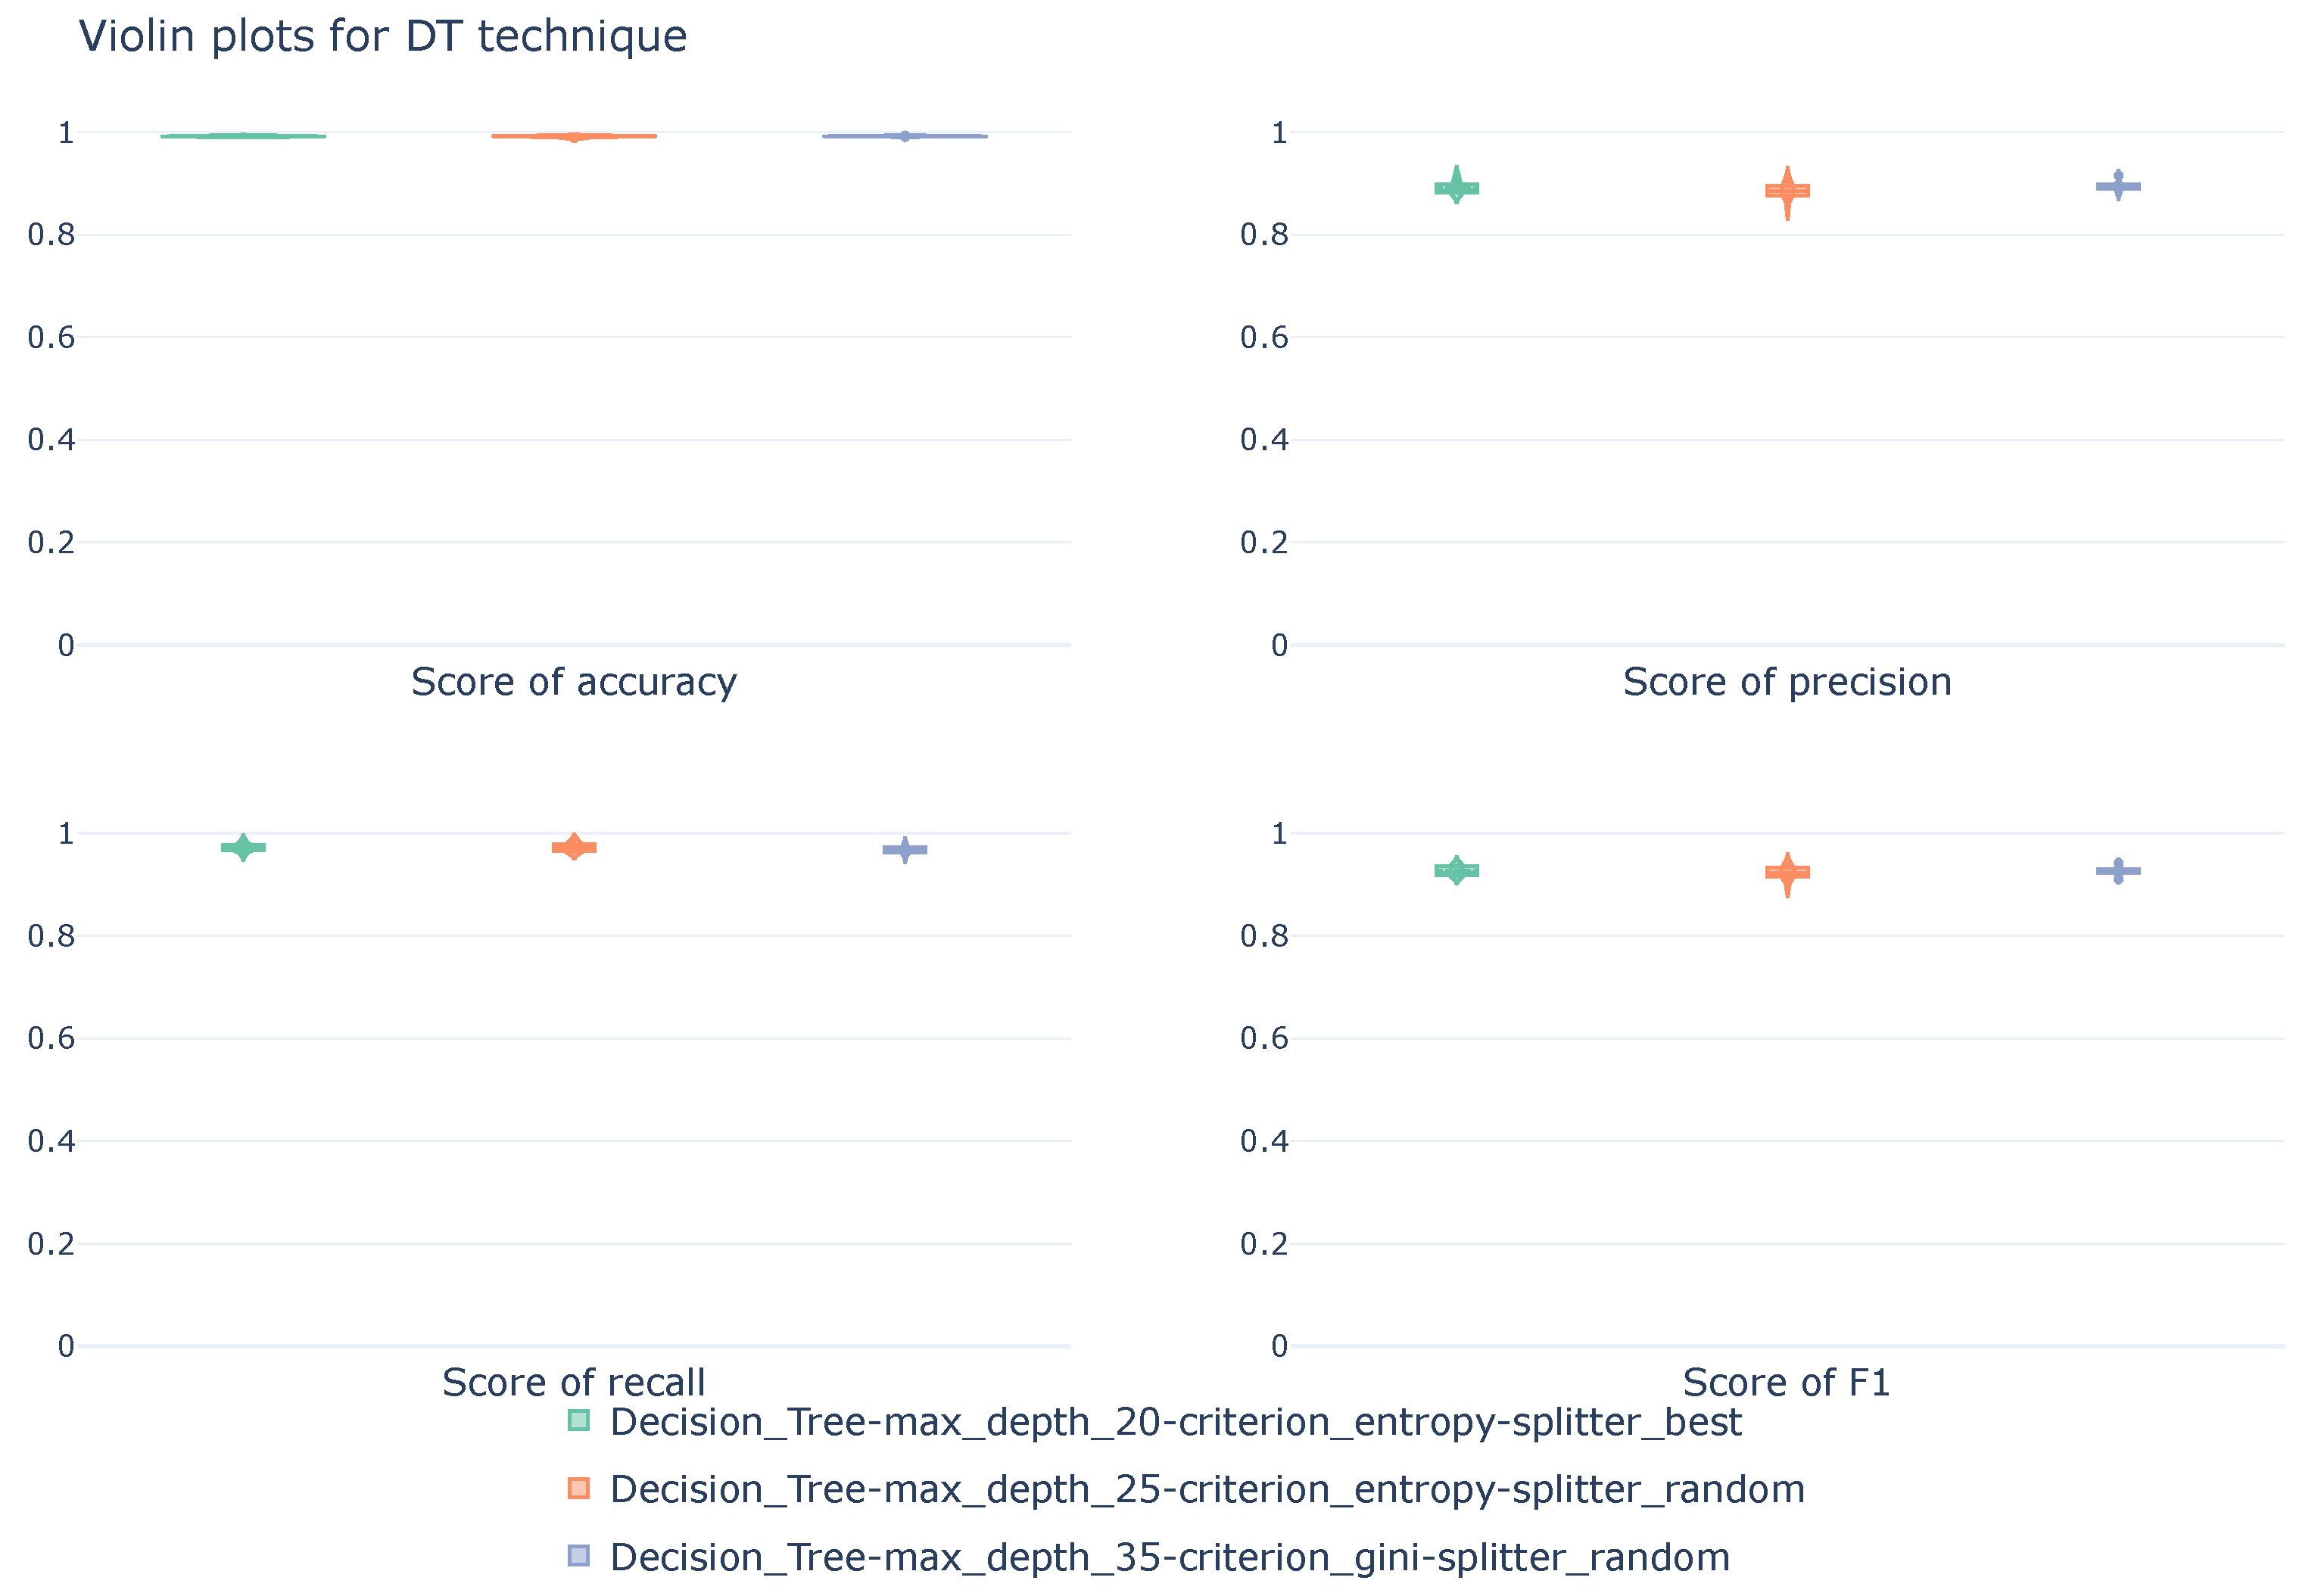The height and width of the screenshot is (1596, 2318).
Task: Click the "Score of F1" axis title
Action: (1787, 1383)
